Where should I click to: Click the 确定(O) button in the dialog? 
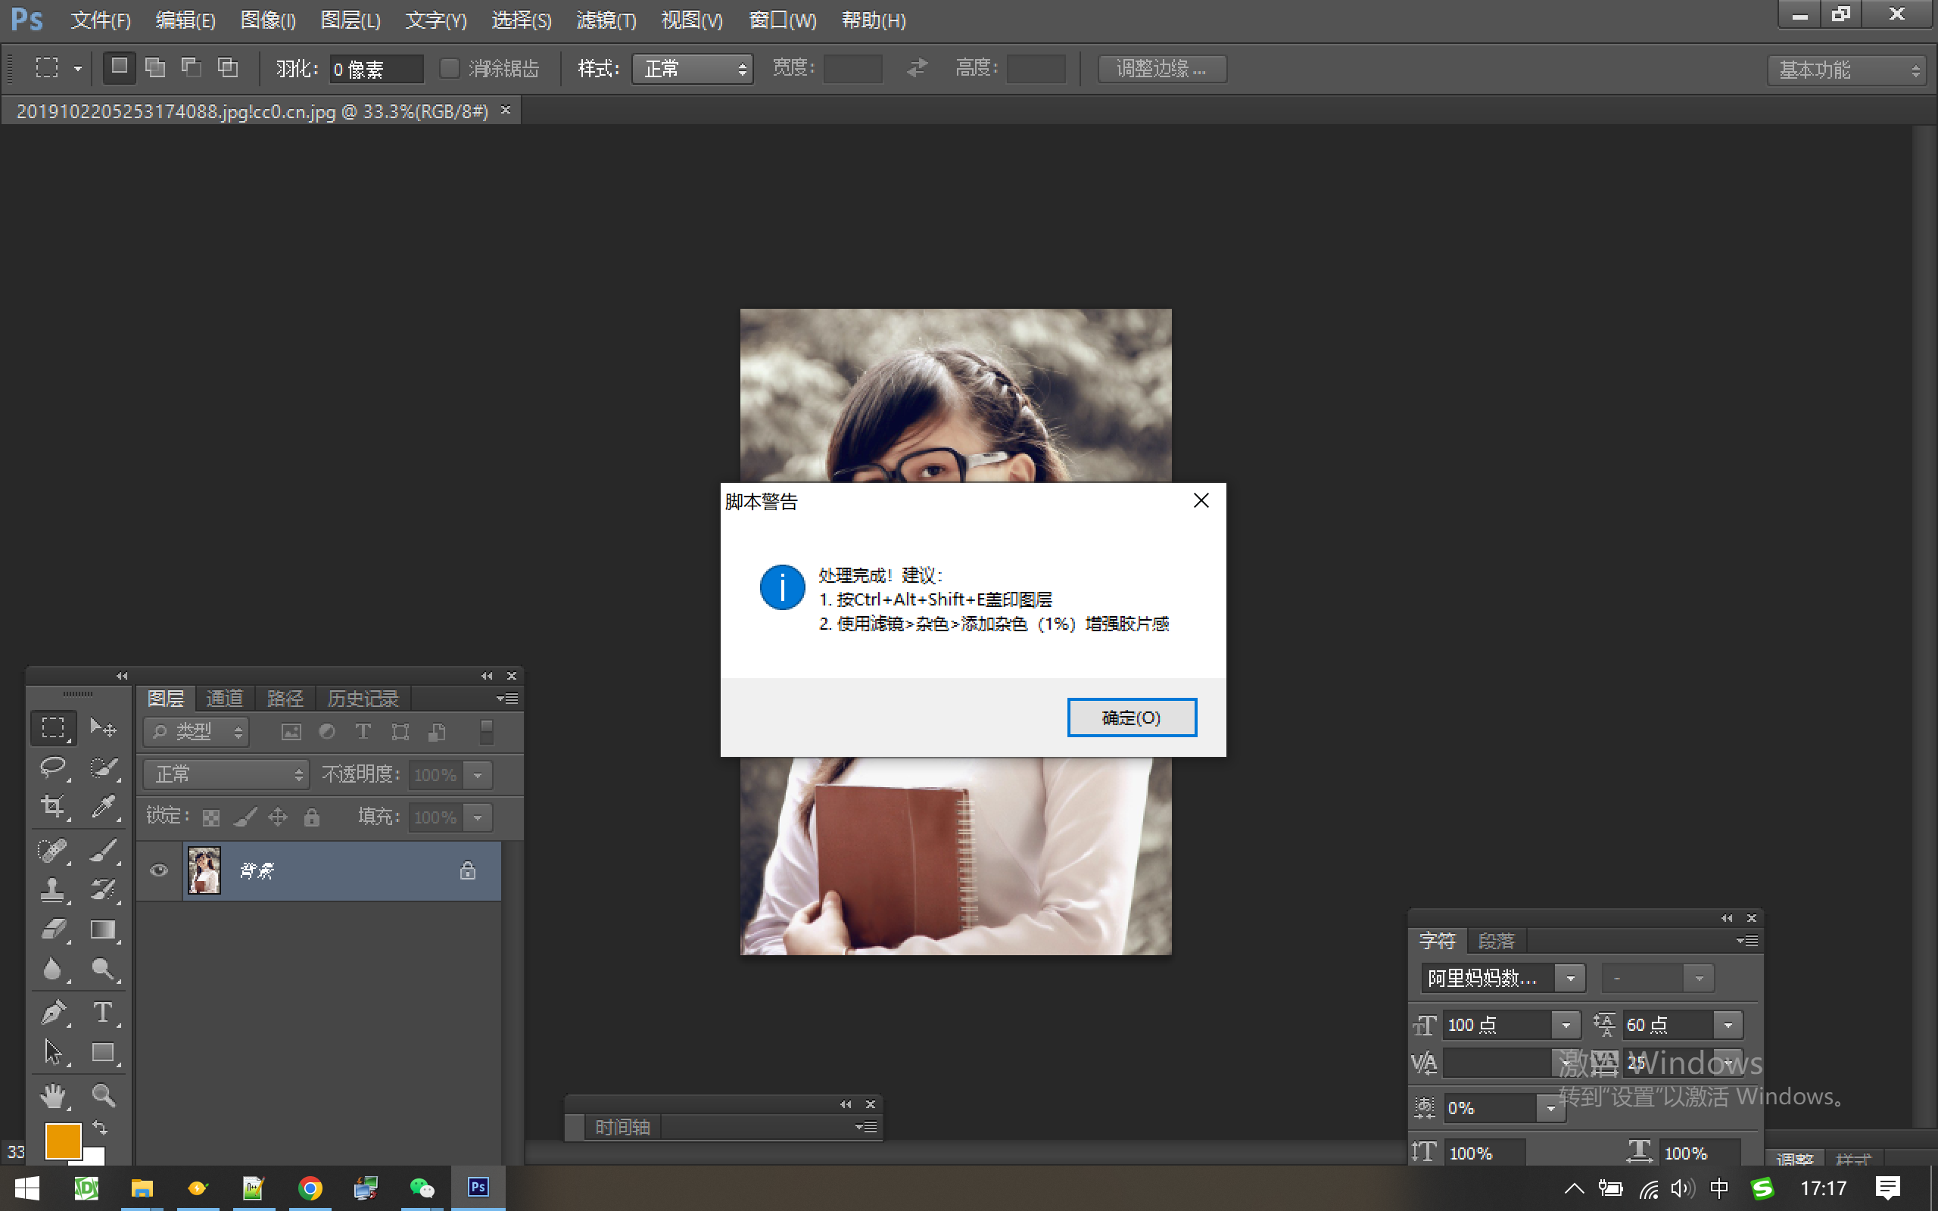[x=1132, y=717]
